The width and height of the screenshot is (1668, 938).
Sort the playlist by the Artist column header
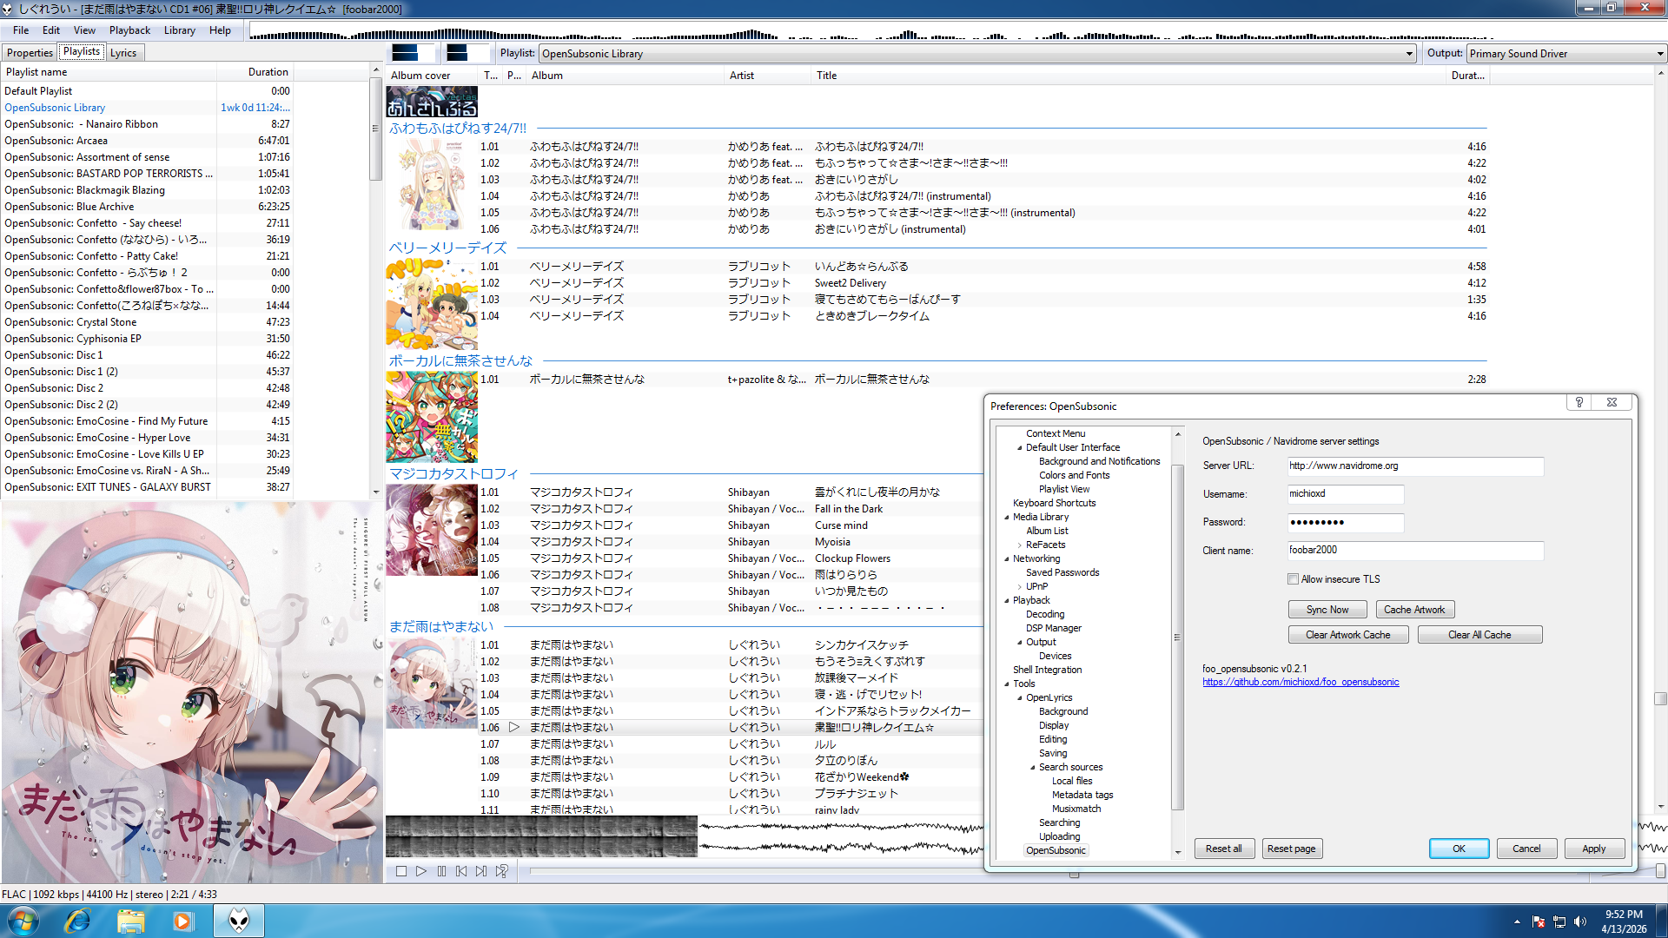click(x=768, y=76)
